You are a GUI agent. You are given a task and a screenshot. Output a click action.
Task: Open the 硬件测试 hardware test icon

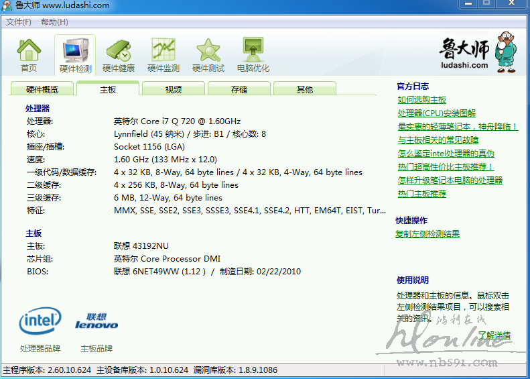(208, 55)
